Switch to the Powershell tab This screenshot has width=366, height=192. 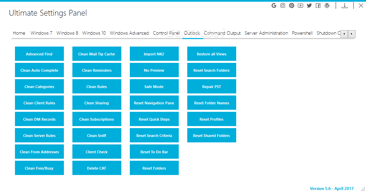point(302,33)
